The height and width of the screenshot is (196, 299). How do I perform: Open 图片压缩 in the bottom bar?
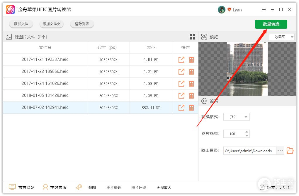pyautogui.click(x=139, y=188)
